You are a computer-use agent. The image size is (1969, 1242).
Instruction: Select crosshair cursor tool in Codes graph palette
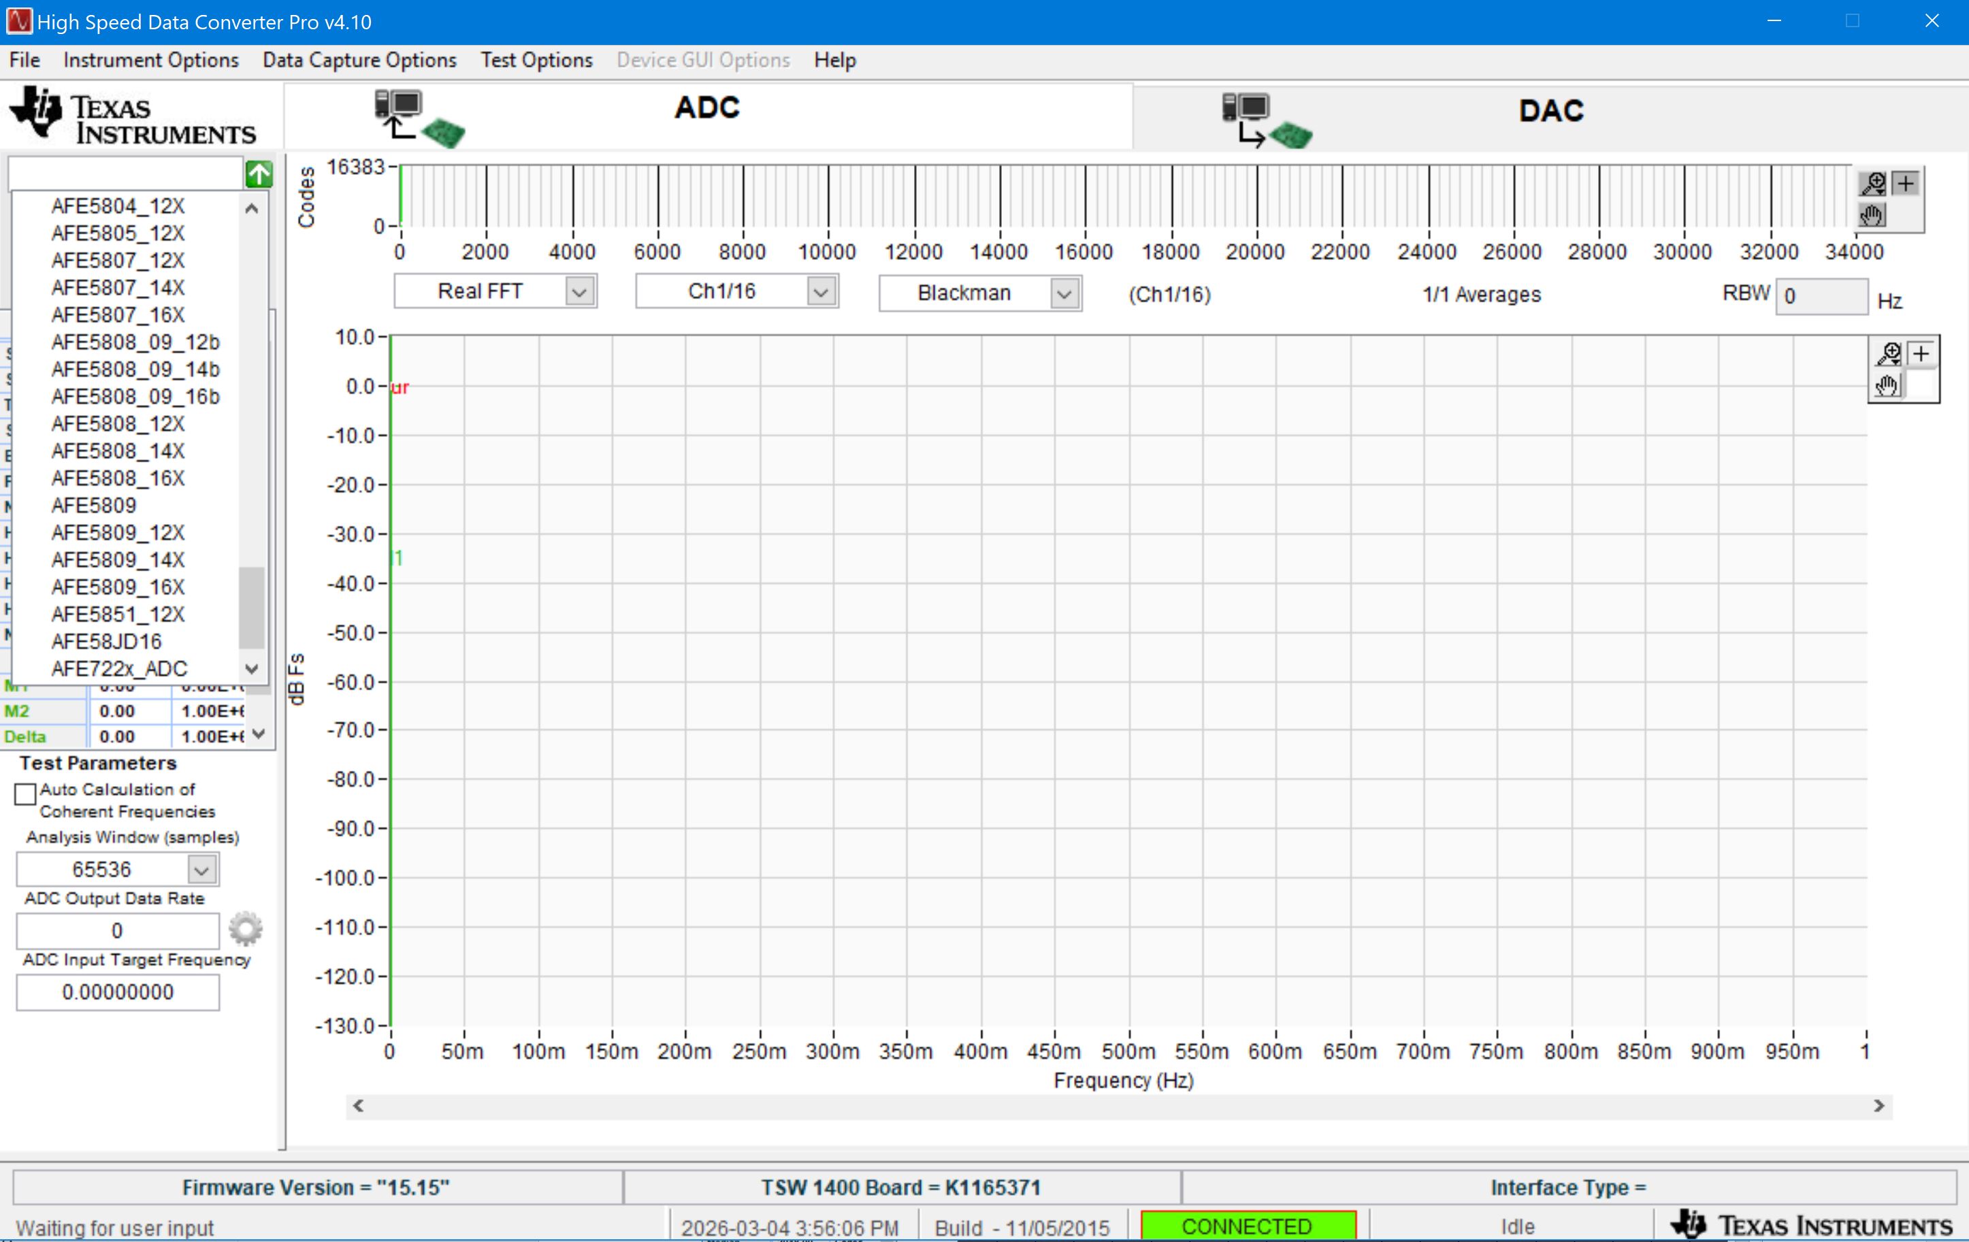[x=1905, y=183]
